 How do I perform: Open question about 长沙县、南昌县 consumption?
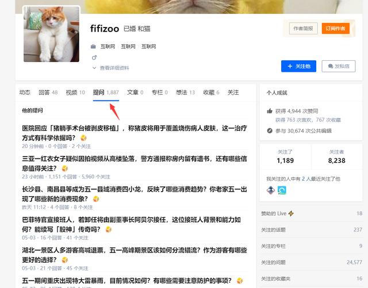point(135,194)
